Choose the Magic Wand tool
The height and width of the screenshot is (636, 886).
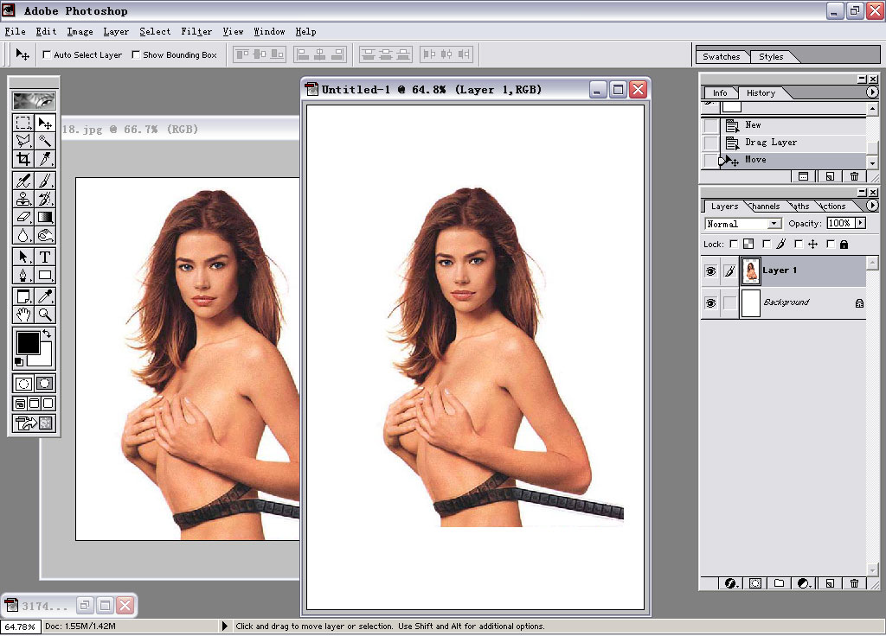pos(45,141)
